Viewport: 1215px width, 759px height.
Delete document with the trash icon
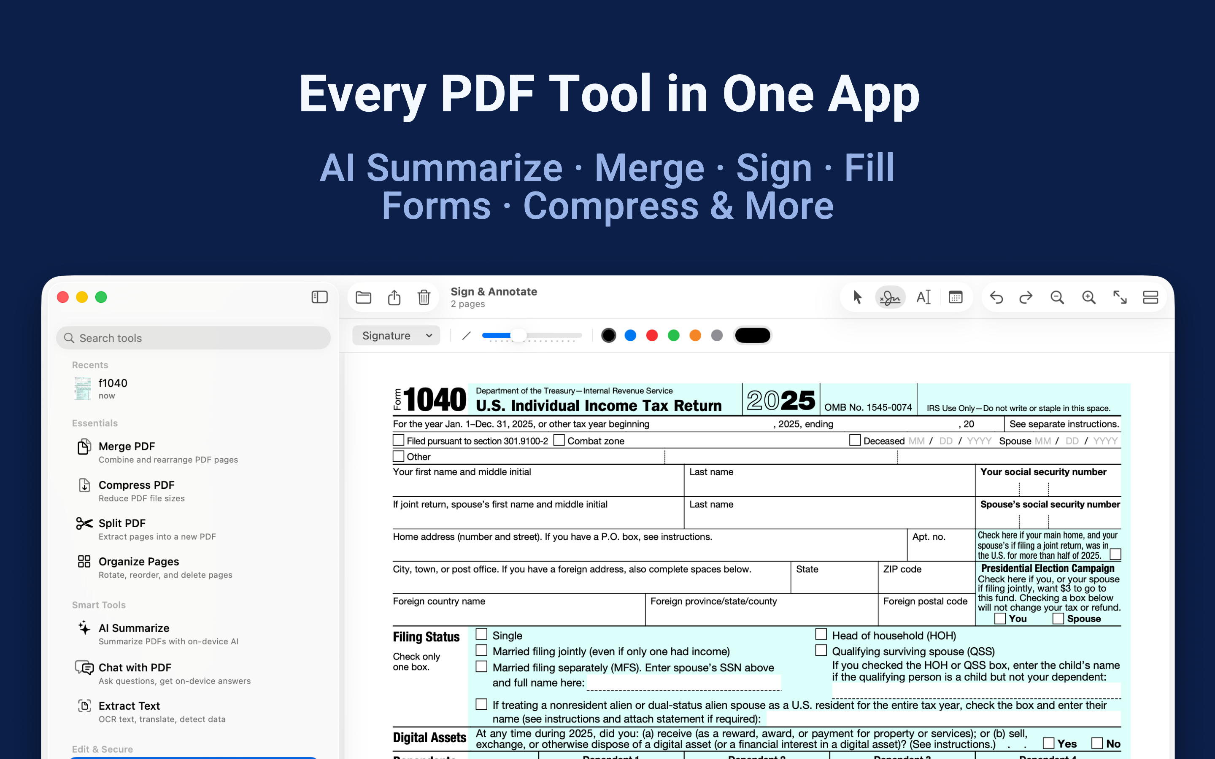pos(424,298)
